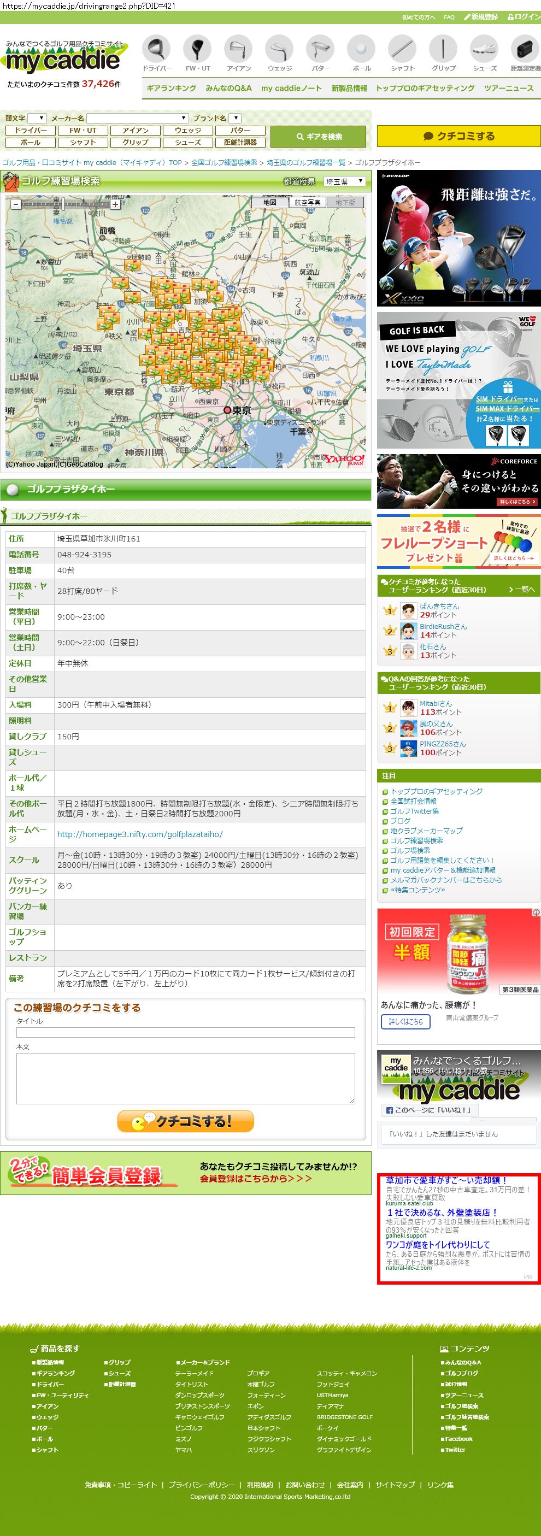Choose the ボール icon in header
The image size is (541, 1536).
[x=361, y=54]
